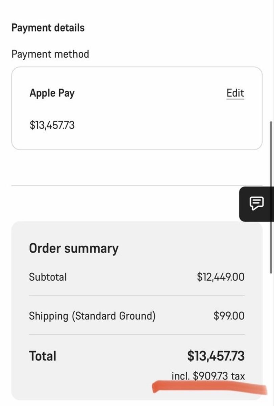
Task: Click the Order summary heading
Action: (74, 248)
